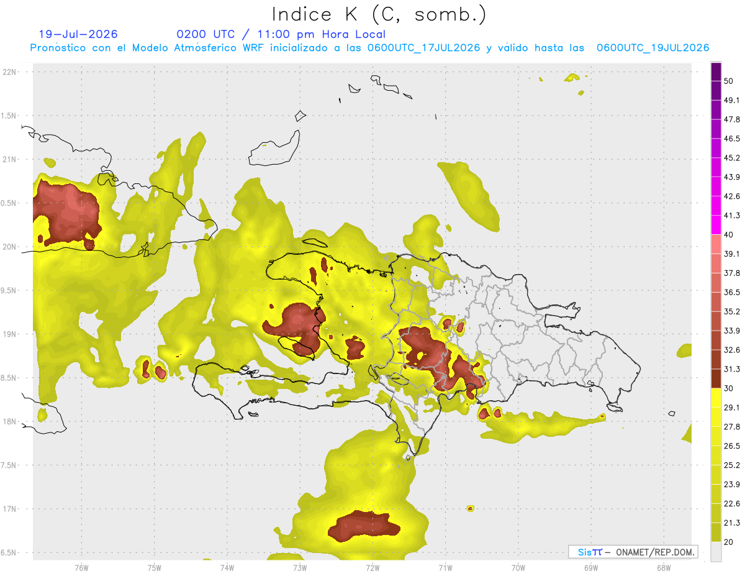Screen dimensions: 745x576
Task: Click the colorbar value "31.3"
Action: (732, 369)
